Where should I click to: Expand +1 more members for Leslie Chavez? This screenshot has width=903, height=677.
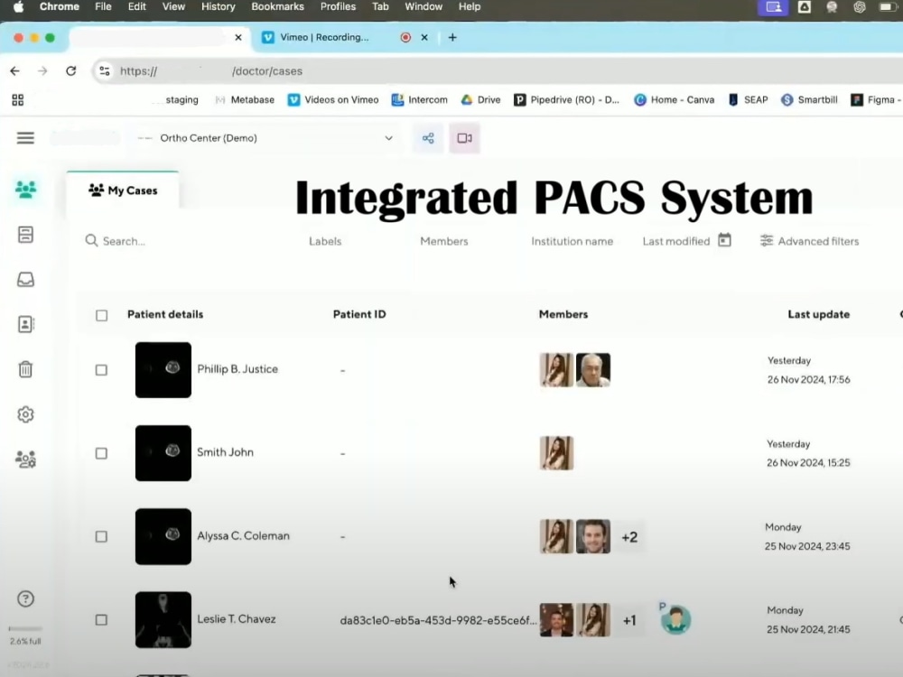(629, 621)
